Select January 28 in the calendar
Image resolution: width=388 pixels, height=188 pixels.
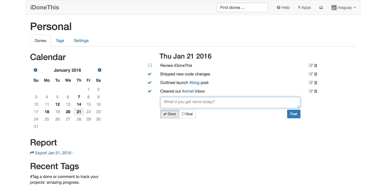click(x=79, y=119)
